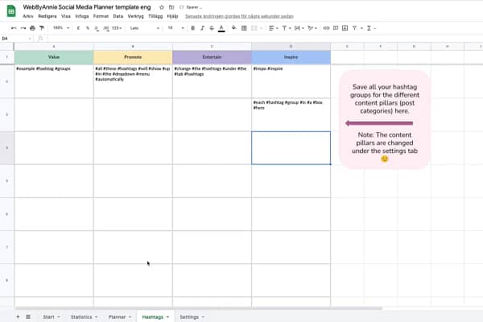
Task: Click the document title to rename
Action: coord(87,7)
